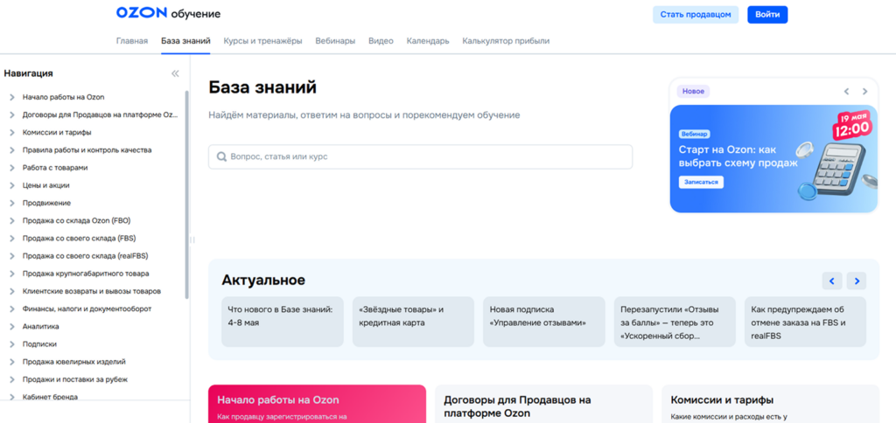Expand Продажи и поставки за рубеж chevron
This screenshot has width=896, height=423.
[12, 379]
